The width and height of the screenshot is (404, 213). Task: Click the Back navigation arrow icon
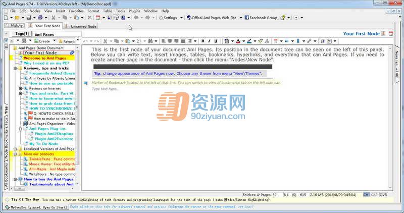[x=136, y=18]
